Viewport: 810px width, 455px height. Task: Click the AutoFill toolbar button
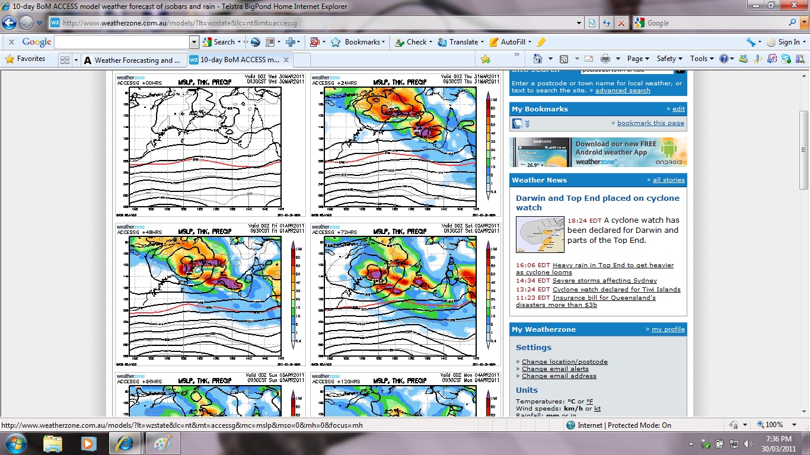(x=511, y=42)
